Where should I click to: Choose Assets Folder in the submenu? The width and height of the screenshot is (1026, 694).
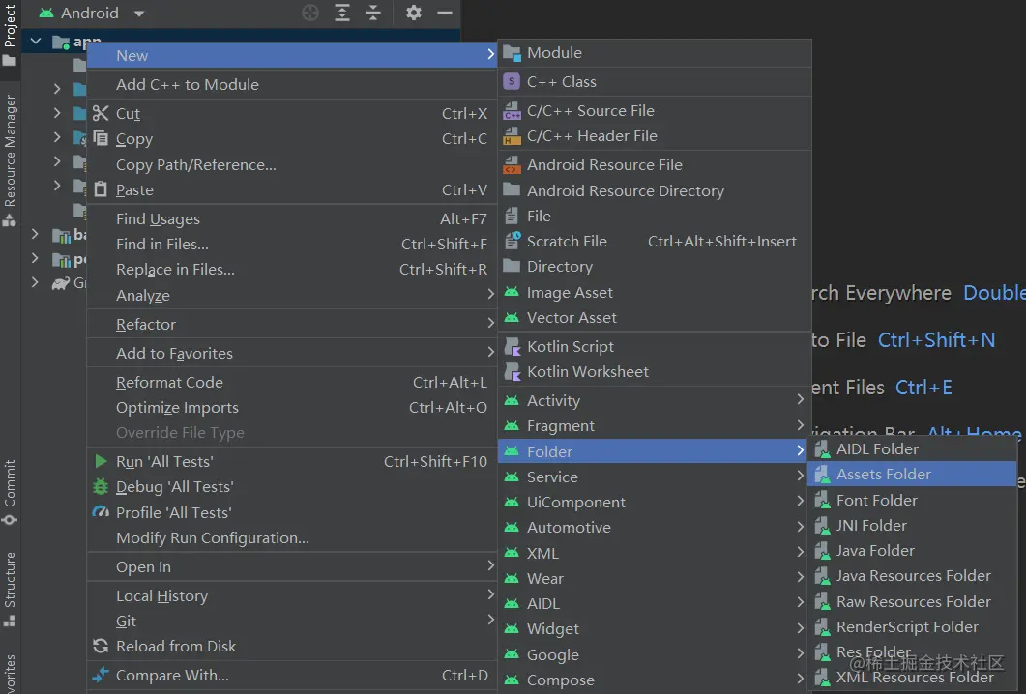pos(912,475)
